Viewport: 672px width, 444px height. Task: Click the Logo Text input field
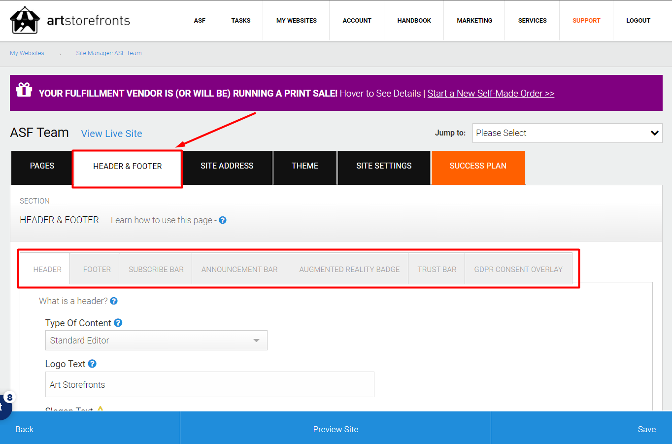210,384
